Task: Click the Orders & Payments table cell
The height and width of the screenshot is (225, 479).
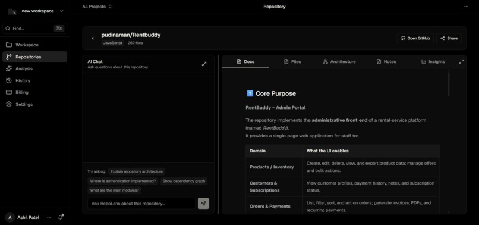Action: pyautogui.click(x=275, y=207)
